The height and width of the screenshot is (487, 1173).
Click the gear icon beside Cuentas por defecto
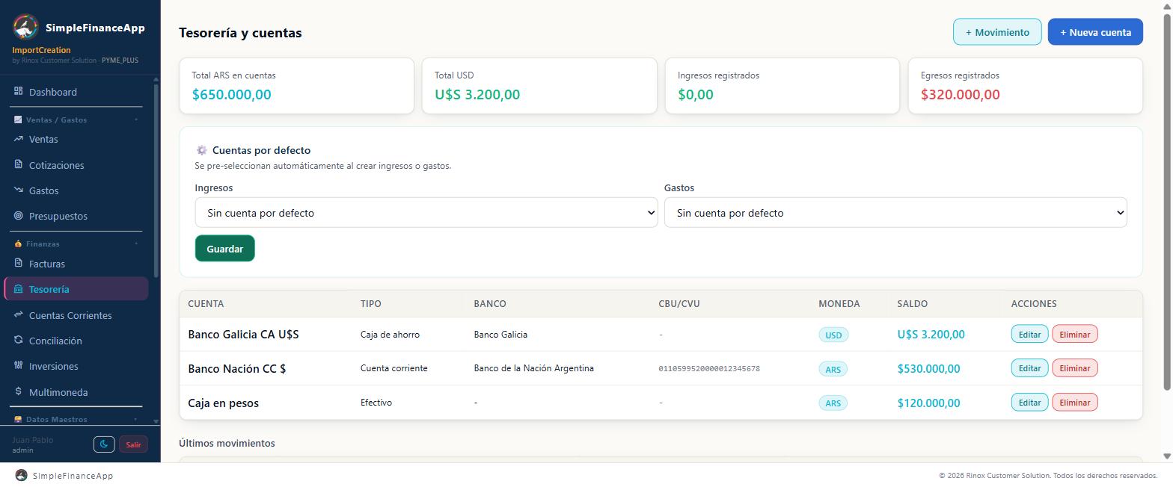201,150
